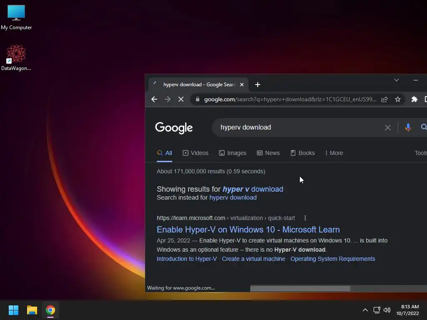Open File Explorer from the taskbar
The image size is (427, 320).
[x=32, y=310]
